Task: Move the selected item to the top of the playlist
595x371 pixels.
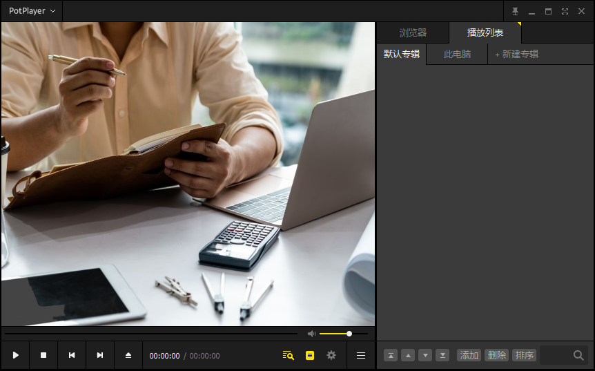Action: [391, 355]
